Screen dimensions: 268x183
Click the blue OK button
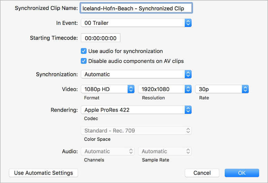pos(242,173)
